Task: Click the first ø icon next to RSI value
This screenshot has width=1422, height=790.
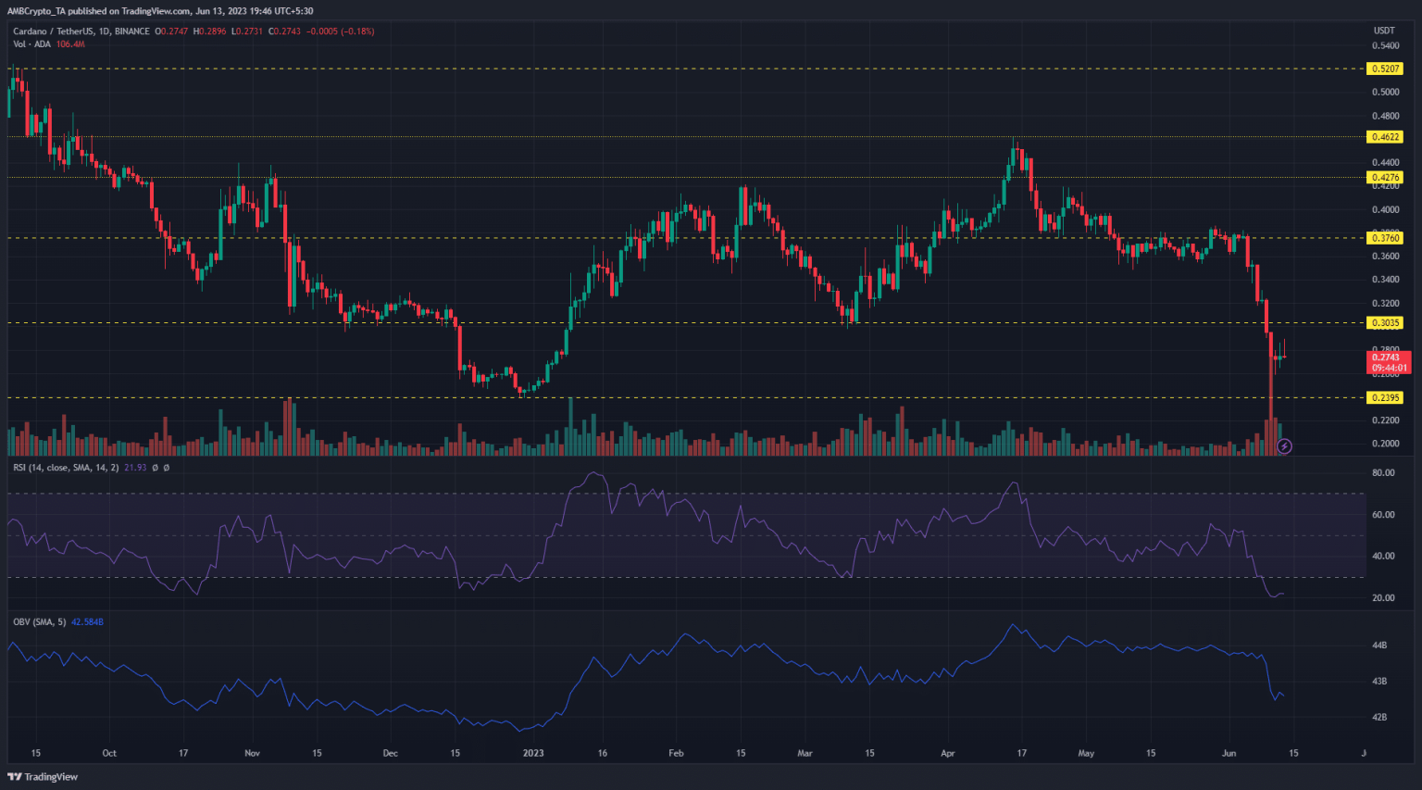Action: [156, 467]
